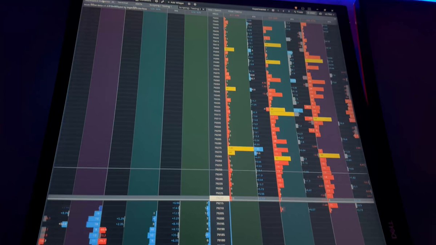Open the gear settings icon beside Add Widget
436x245 pixels.
(195, 4)
